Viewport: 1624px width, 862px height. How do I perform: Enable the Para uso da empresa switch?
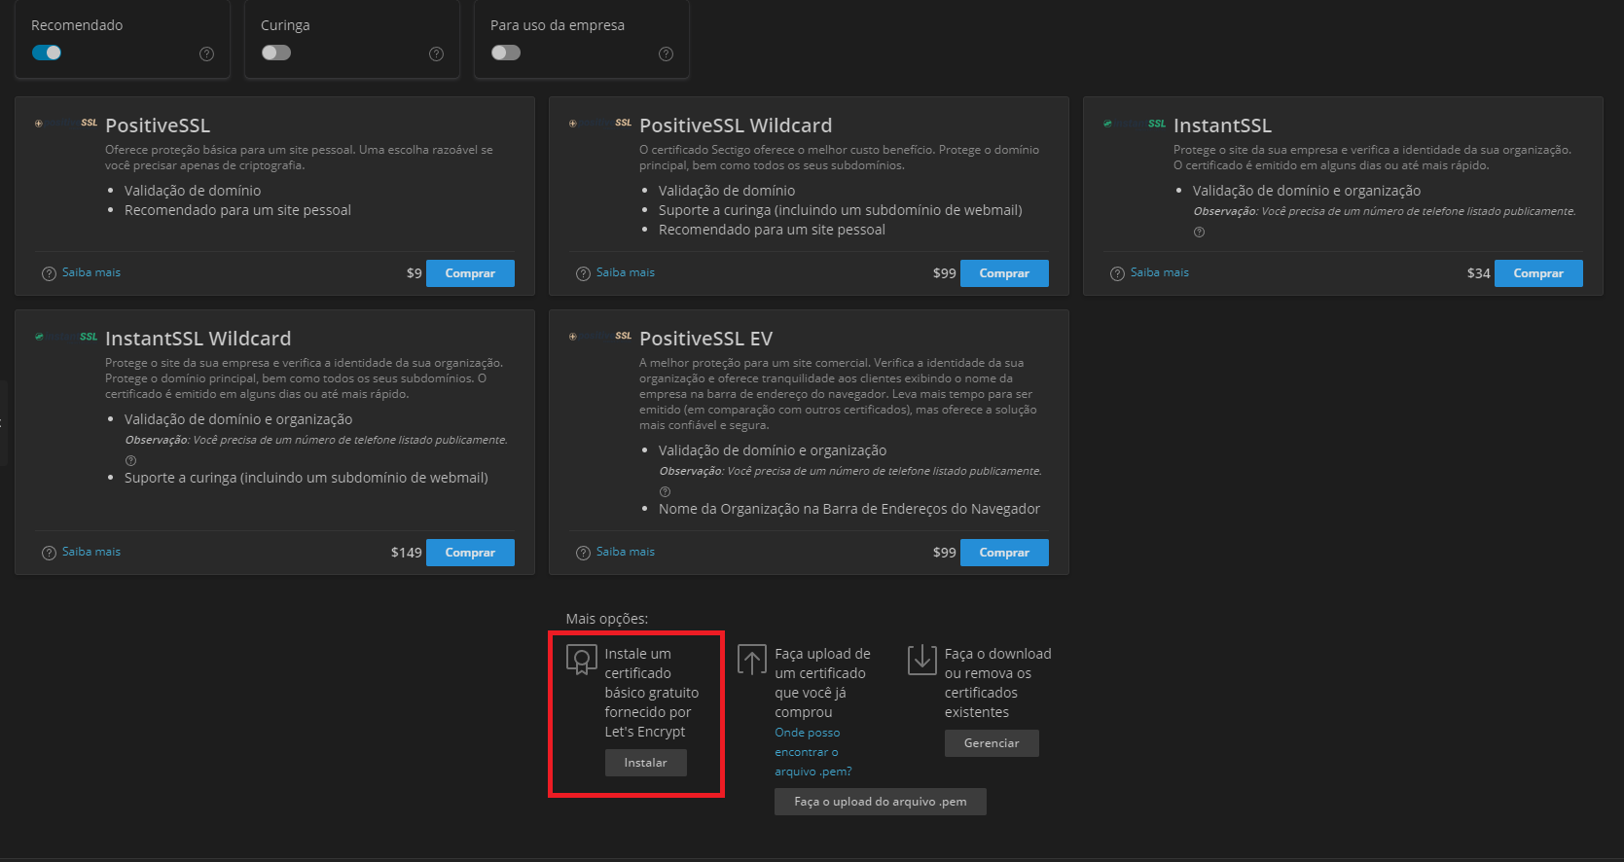506,53
